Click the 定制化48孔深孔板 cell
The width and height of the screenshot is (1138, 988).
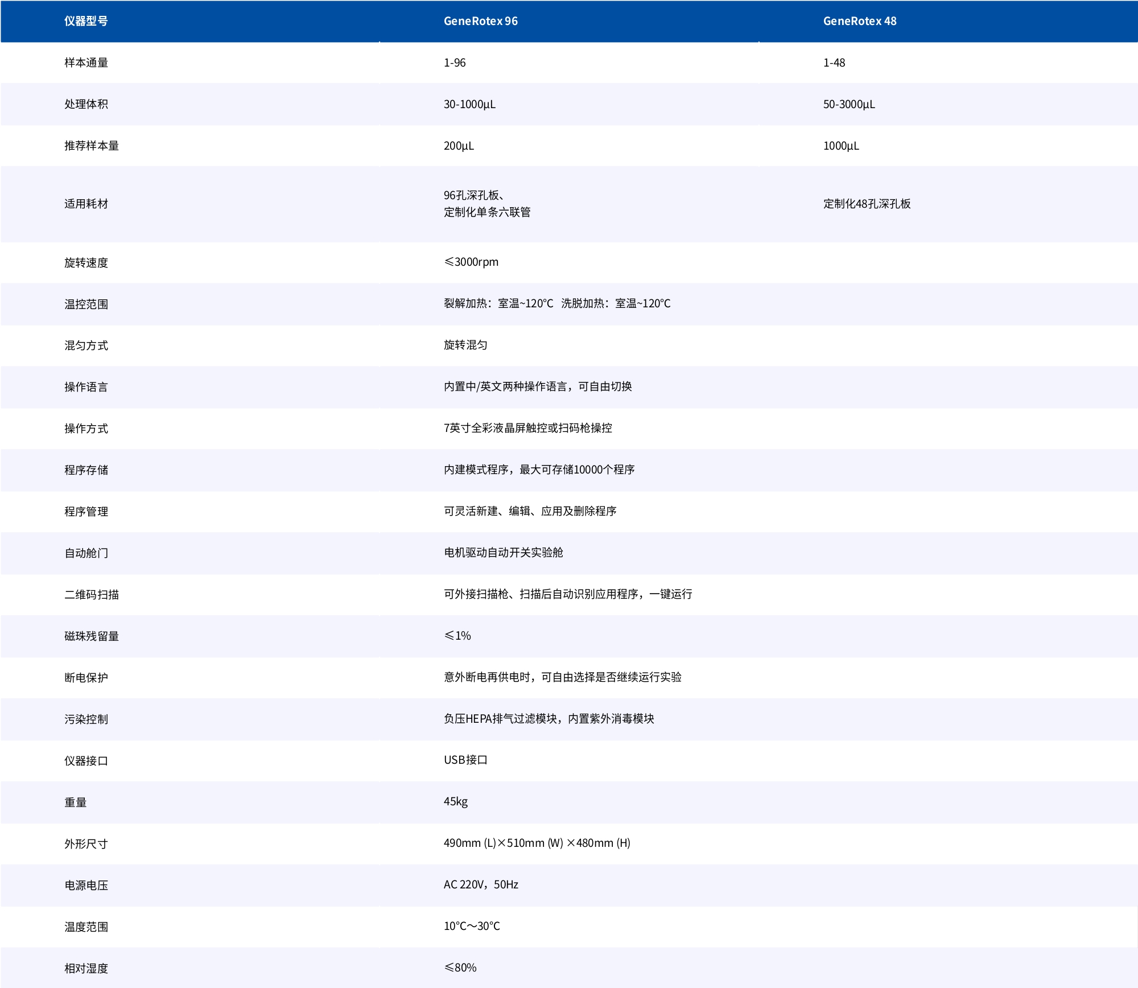867,204
